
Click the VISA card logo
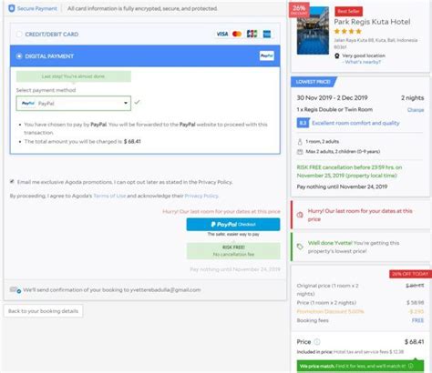pos(222,34)
